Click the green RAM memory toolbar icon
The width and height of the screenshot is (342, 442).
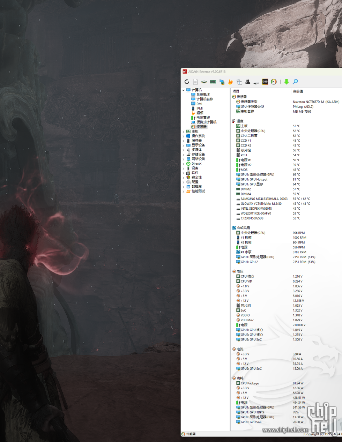213,82
